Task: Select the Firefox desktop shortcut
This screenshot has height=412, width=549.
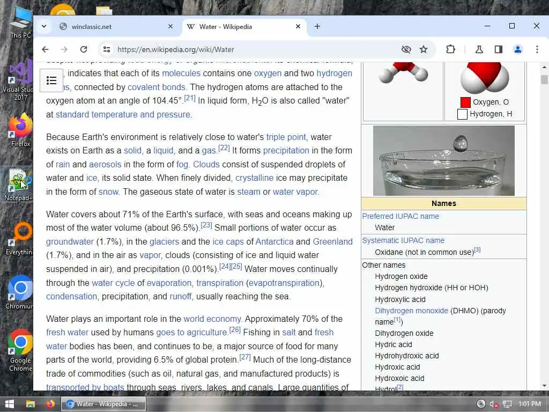Action: pos(20,130)
